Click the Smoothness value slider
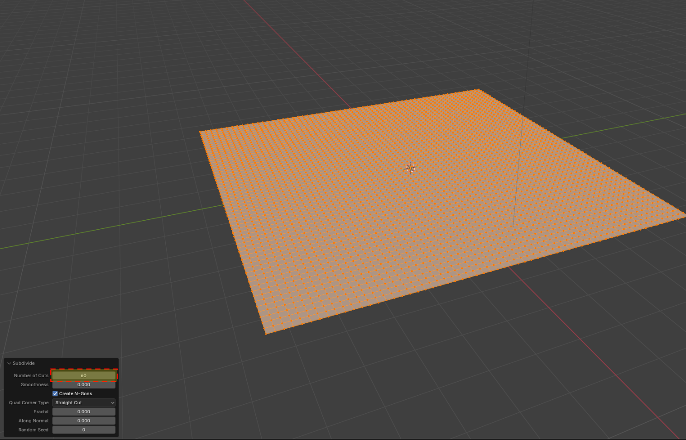This screenshot has height=440, width=686. pyautogui.click(x=84, y=384)
